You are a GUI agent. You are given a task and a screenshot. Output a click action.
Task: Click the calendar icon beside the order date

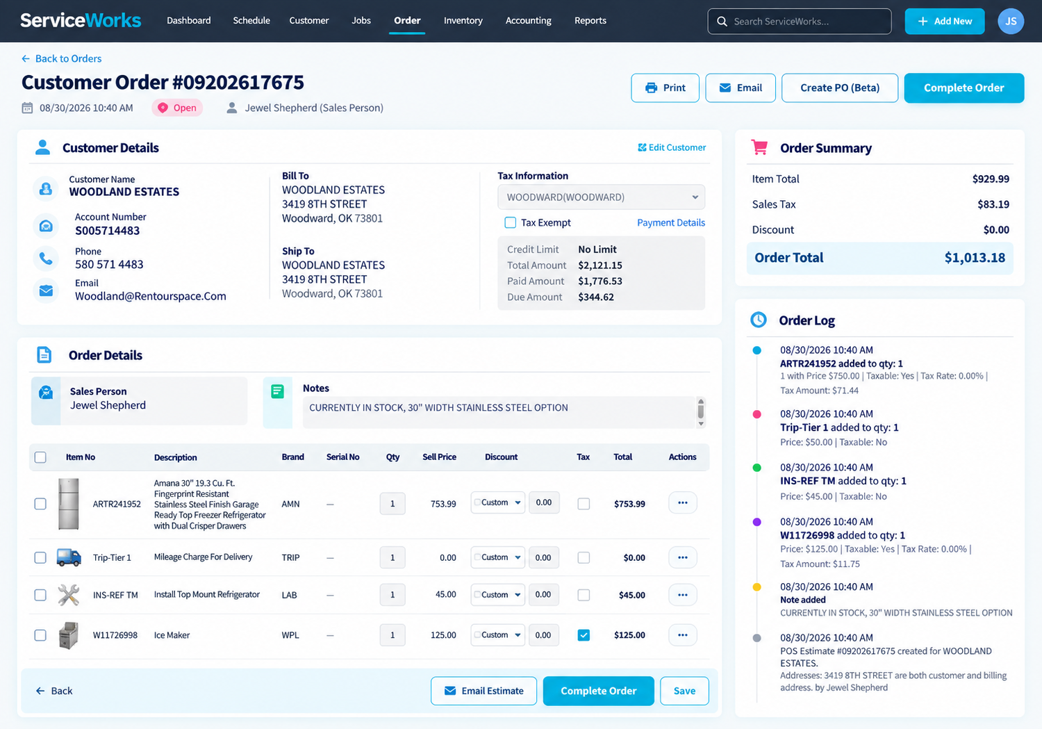click(27, 108)
